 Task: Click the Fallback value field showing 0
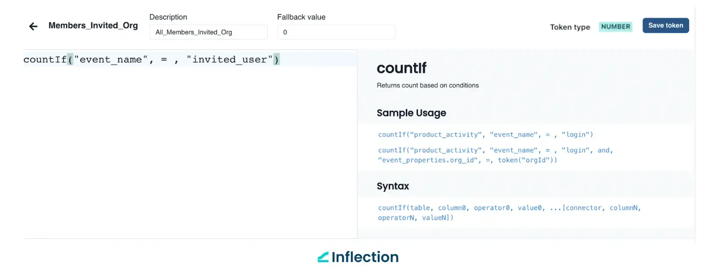(336, 32)
